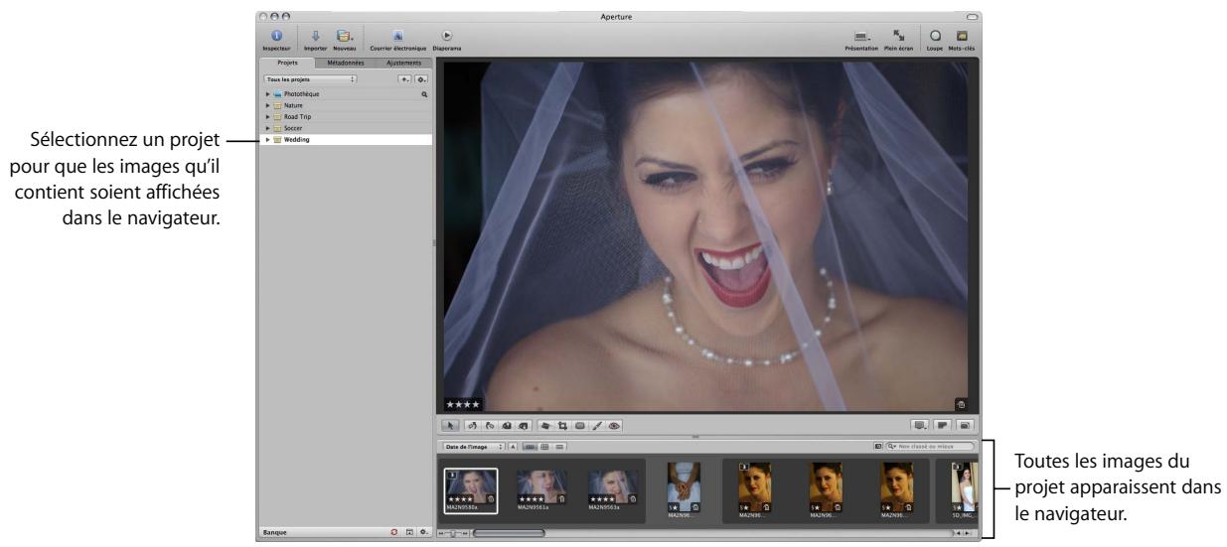
Task: Select the Nature project
Action: click(345, 105)
